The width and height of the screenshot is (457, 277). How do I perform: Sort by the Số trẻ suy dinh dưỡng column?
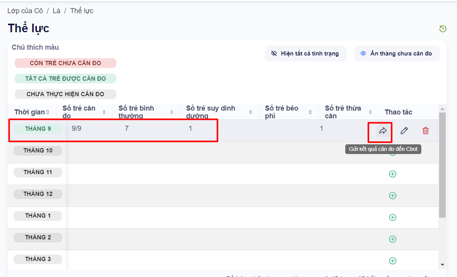(x=251, y=112)
